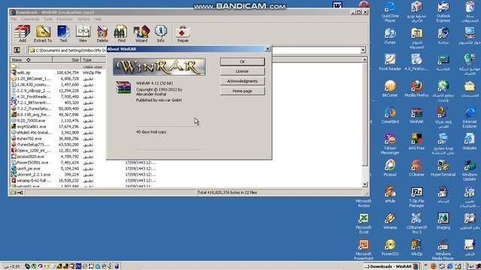481x270 pixels.
Task: Go up one folder using arrow icon
Action: pos(17,50)
